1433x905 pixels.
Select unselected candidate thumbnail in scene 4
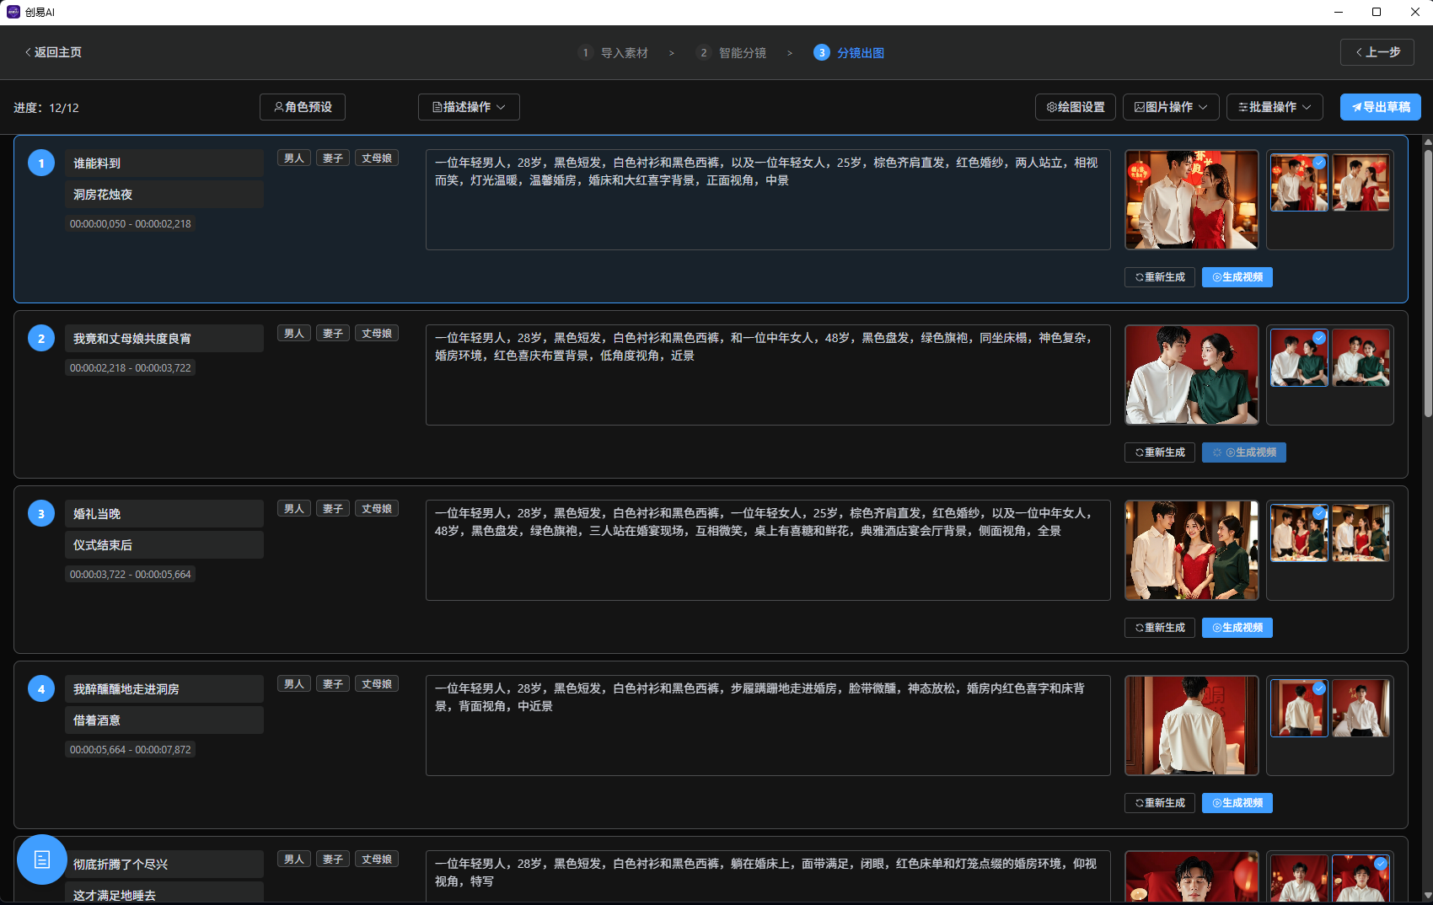[1361, 709]
